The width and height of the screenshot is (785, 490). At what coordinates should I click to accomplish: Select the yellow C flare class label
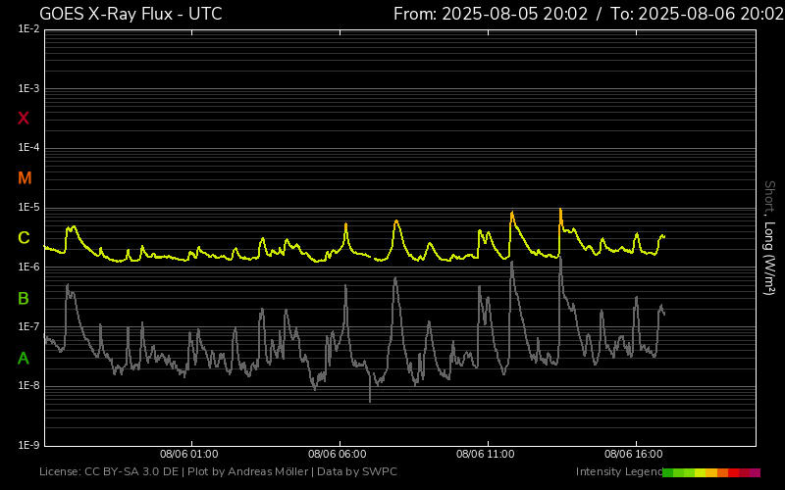tap(24, 238)
